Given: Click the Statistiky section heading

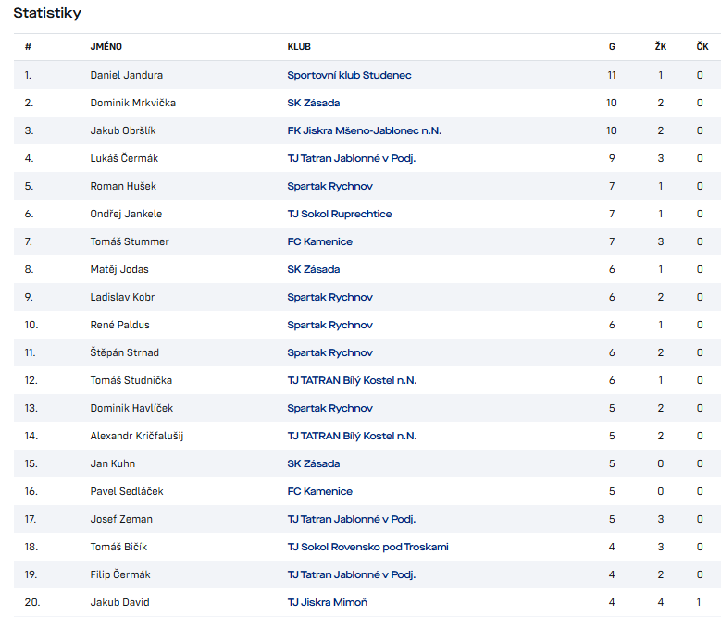Looking at the screenshot, I should point(46,13).
